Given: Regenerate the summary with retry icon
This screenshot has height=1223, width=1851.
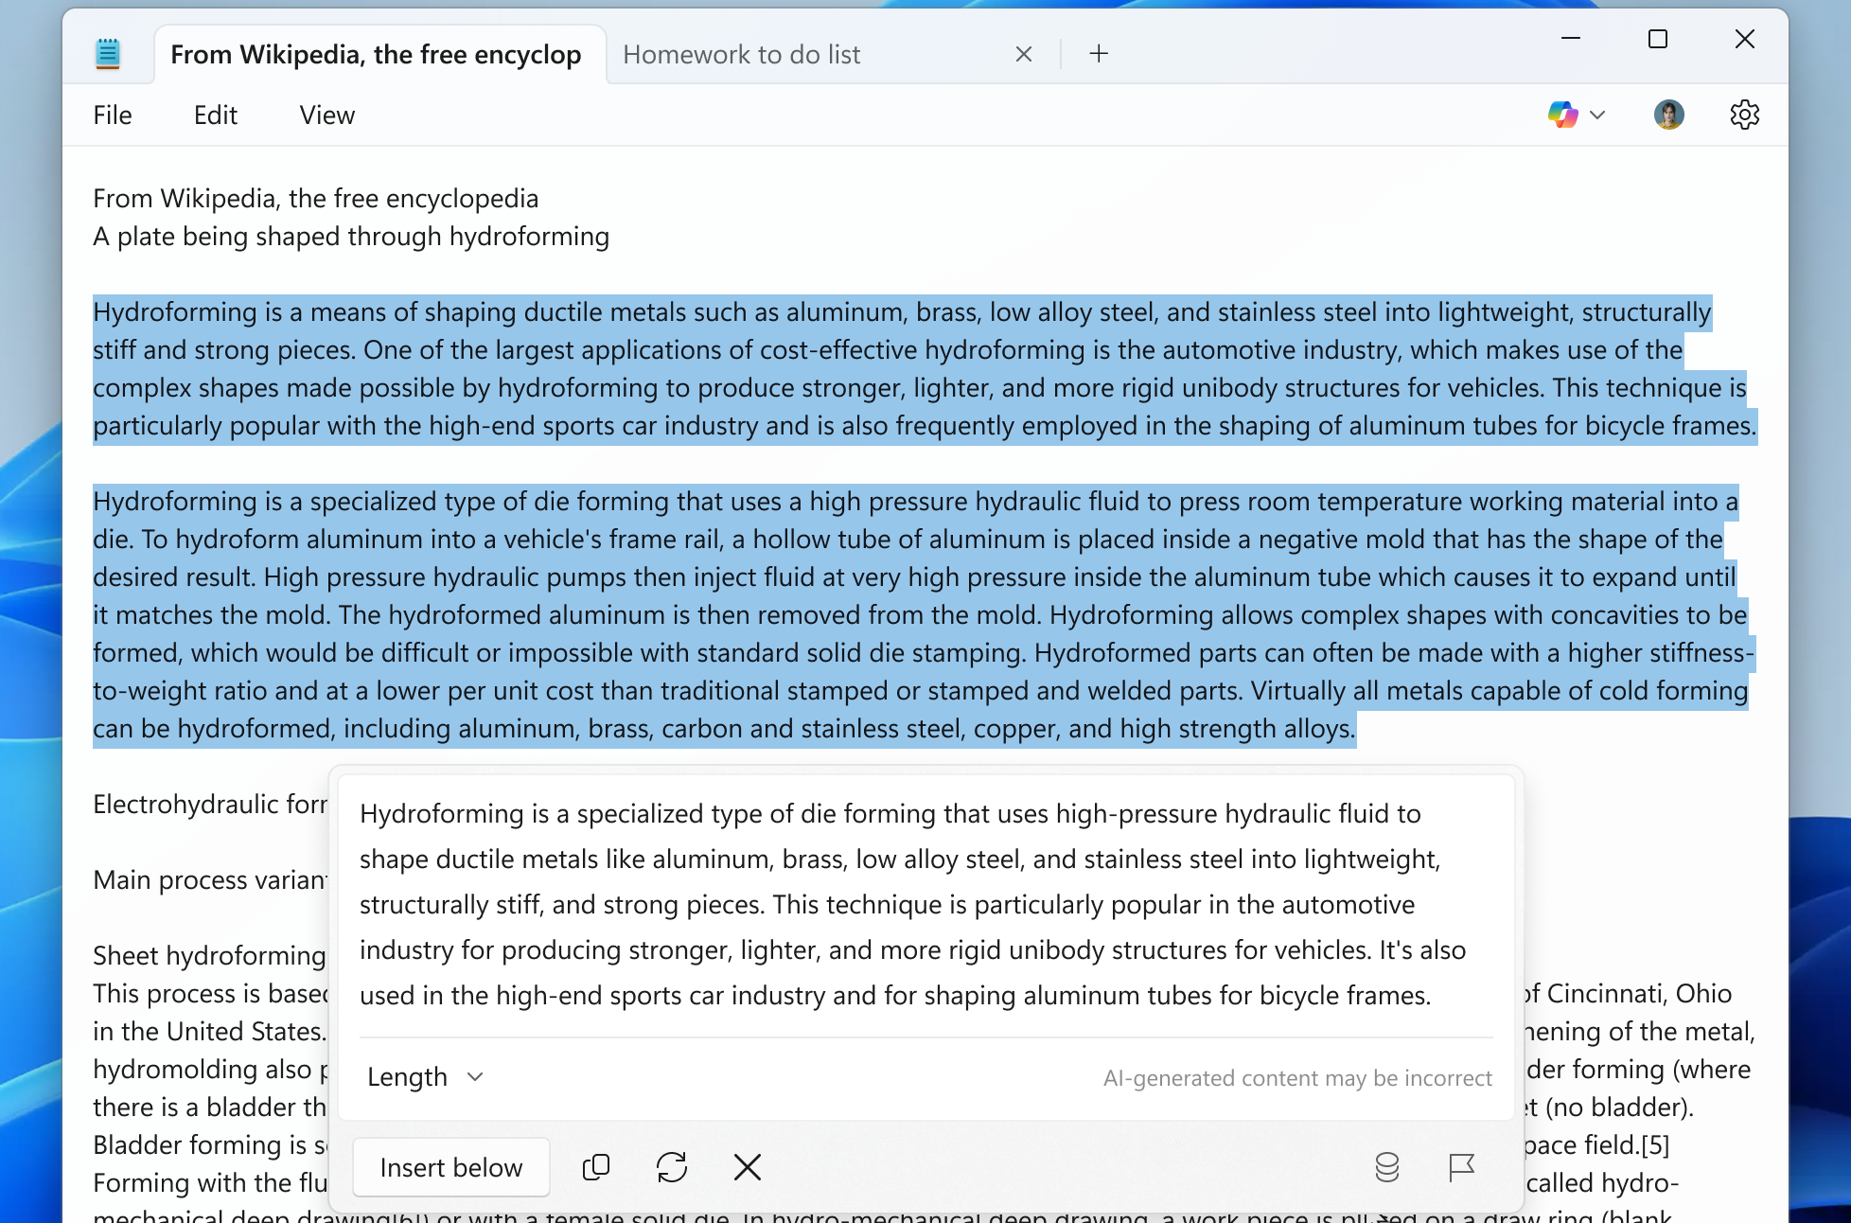Looking at the screenshot, I should pos(672,1167).
